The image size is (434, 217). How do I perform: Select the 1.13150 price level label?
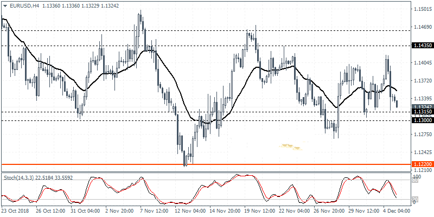[422, 112]
